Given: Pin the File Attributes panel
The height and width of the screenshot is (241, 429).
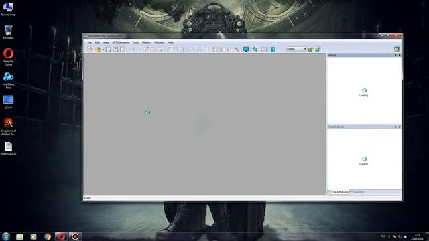Looking at the screenshot, I should coord(395,127).
